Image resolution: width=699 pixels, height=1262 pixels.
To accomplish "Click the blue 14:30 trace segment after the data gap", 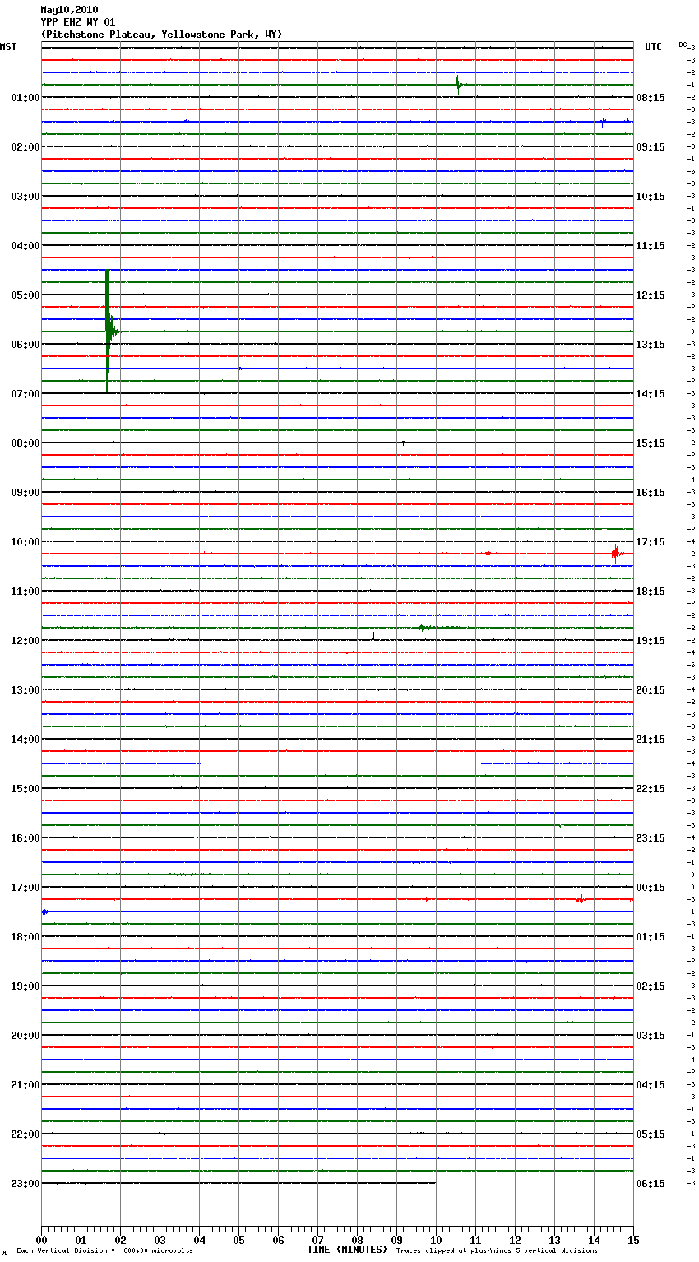I will (557, 763).
